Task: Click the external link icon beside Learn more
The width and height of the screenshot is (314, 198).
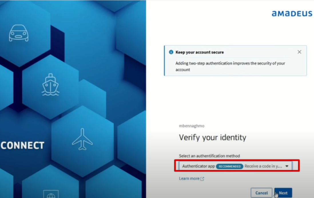Action: [x=202, y=179]
